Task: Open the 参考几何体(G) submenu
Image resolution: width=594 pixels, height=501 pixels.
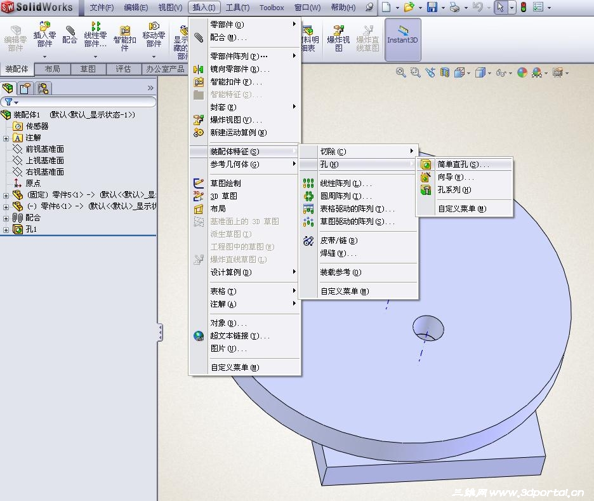Action: pyautogui.click(x=245, y=164)
